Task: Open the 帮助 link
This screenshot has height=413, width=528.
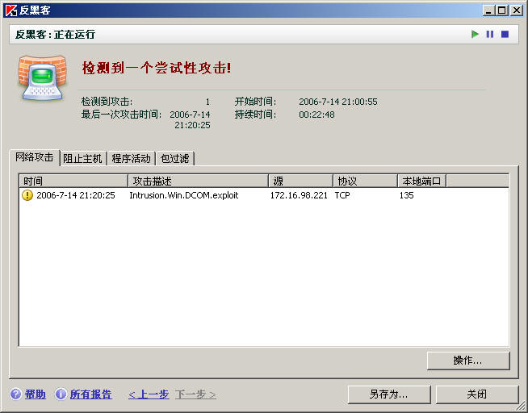Action: [x=36, y=394]
